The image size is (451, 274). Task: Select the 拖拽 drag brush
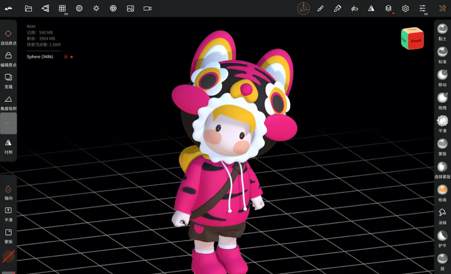pos(442,101)
